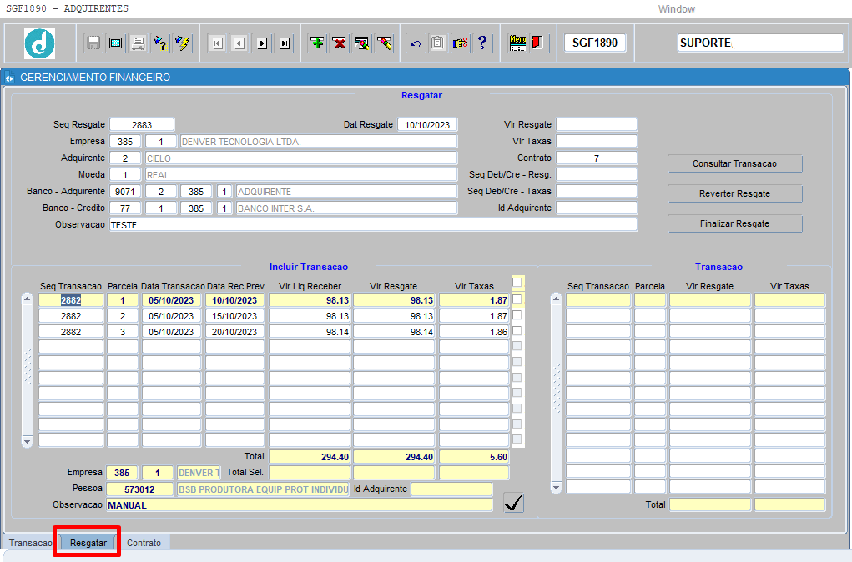Confirm selection with the checkmark button
This screenshot has height=562, width=852.
[514, 503]
